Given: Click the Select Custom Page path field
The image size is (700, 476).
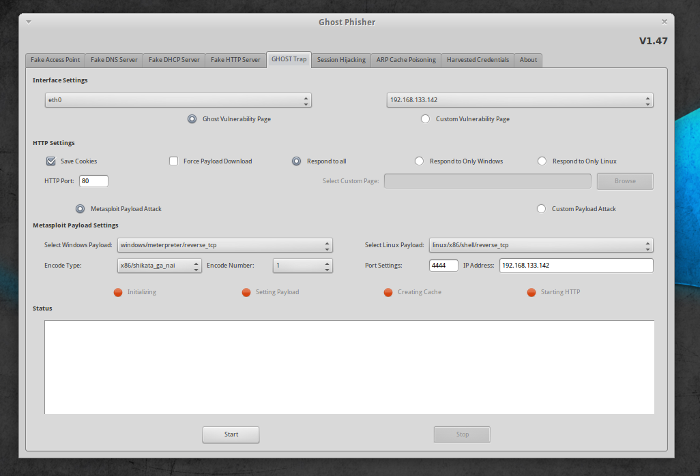Looking at the screenshot, I should click(488, 181).
